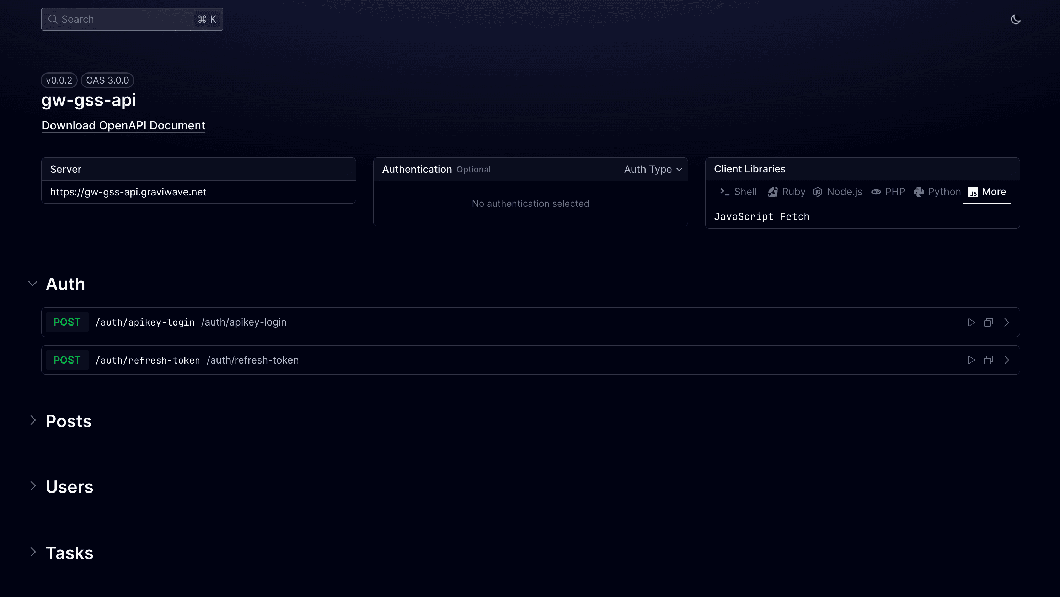Copy the /auth/refresh-token endpoint URL
Screen dimensions: 1060x597
989,360
